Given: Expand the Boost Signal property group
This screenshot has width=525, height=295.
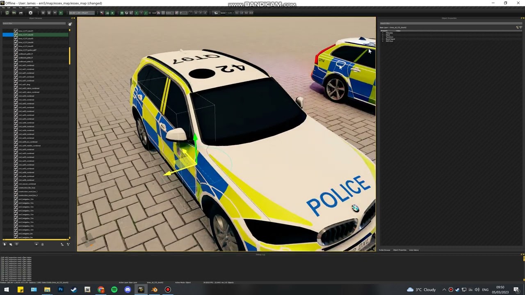Looking at the screenshot, I should pyautogui.click(x=383, y=39).
